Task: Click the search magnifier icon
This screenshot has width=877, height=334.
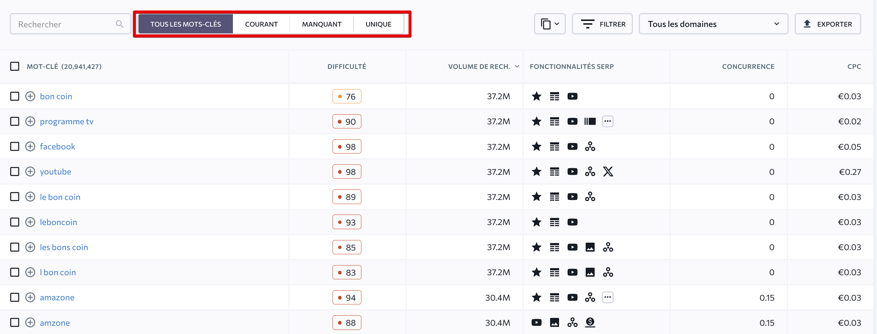Action: click(119, 24)
